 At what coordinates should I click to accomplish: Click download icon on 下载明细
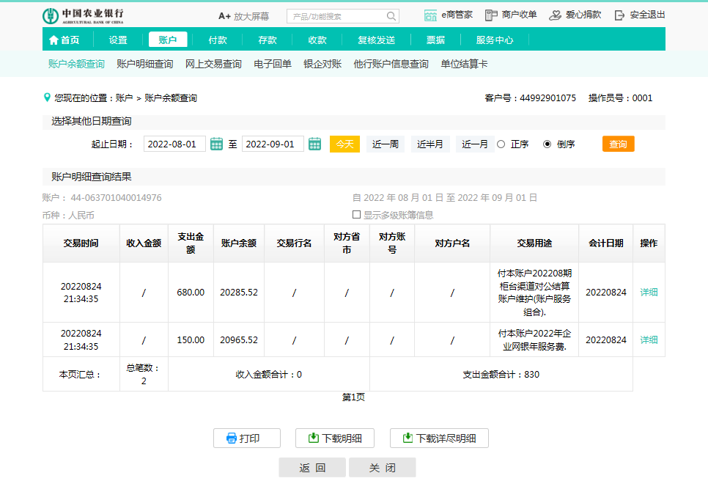click(314, 438)
